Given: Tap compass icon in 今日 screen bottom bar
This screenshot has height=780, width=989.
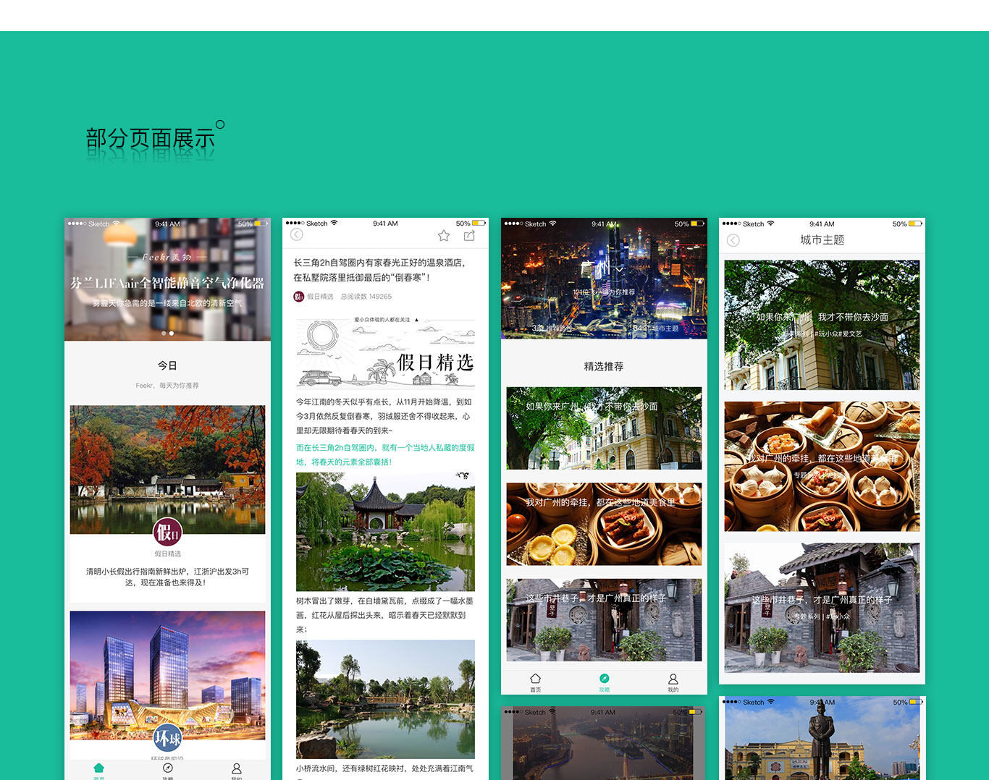Looking at the screenshot, I should pos(168,768).
